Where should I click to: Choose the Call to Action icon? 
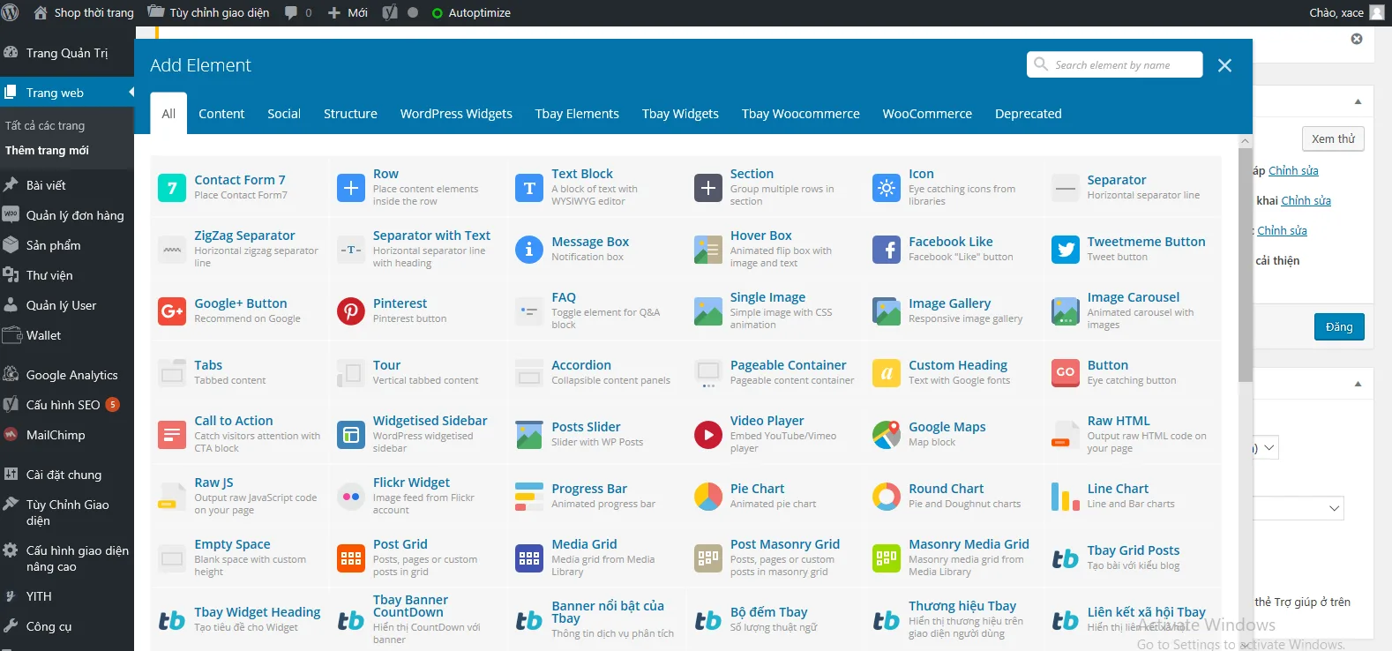click(x=172, y=435)
